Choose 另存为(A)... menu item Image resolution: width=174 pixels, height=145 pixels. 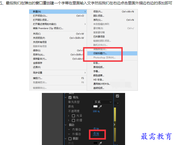click(x=58, y=55)
